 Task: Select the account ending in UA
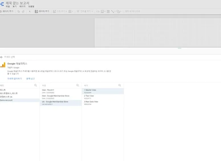[x=20, y=97]
